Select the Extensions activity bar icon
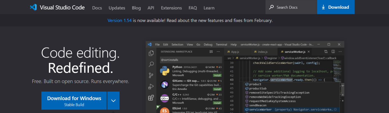Viewport: 389px width, 113px height. [x=151, y=98]
